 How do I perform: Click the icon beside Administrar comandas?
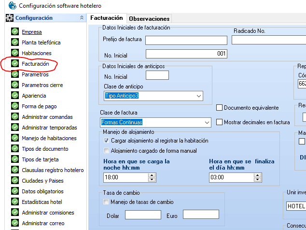click(x=15, y=117)
